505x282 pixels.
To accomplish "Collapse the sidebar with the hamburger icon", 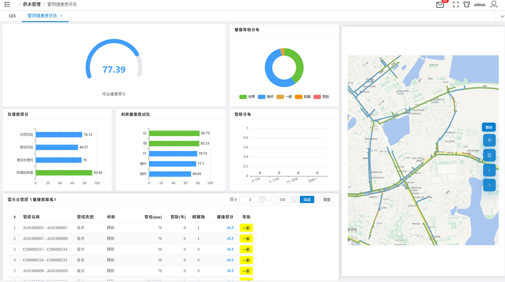I will tap(7, 4).
